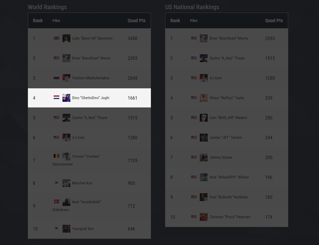The image size is (319, 245).
Task: Click Dino "GhettoDino" Joghi's avatar photo
Action: [66, 98]
